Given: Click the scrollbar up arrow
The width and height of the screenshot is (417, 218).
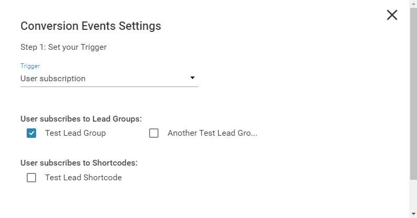Looking at the screenshot, I should pos(413,4).
